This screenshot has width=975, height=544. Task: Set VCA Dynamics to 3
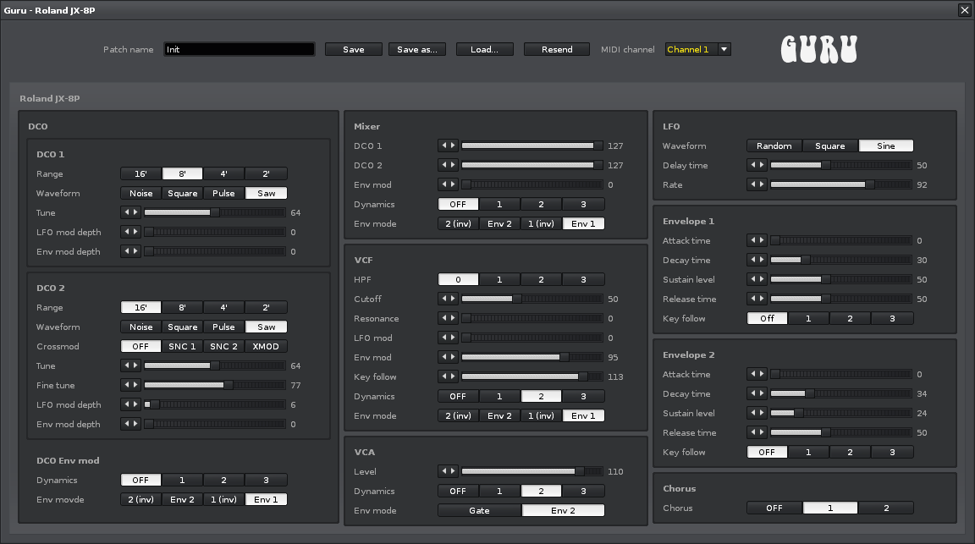(583, 492)
